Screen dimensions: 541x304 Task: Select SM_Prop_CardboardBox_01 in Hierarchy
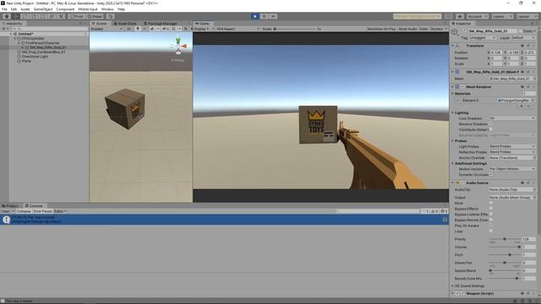pyautogui.click(x=43, y=52)
